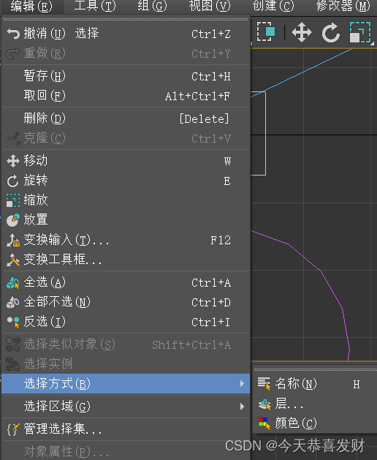
Task: Expand the 选择方式(B) submenu
Action: pos(126,383)
